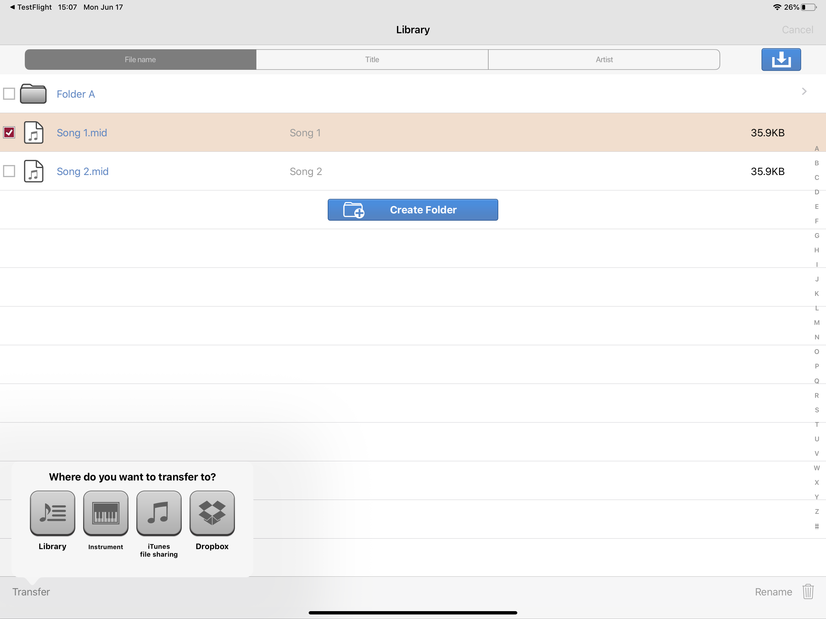Image resolution: width=826 pixels, height=619 pixels.
Task: Select the Song 1 title text
Action: point(305,133)
